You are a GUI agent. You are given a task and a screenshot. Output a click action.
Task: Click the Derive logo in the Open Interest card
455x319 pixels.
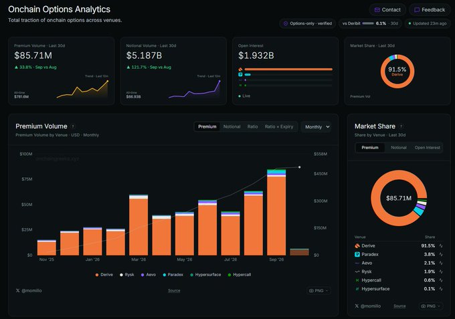point(240,70)
